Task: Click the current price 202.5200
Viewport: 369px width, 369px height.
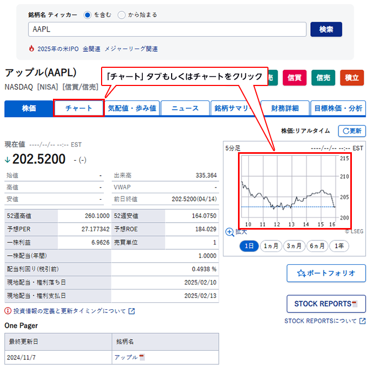Action: pyautogui.click(x=39, y=159)
